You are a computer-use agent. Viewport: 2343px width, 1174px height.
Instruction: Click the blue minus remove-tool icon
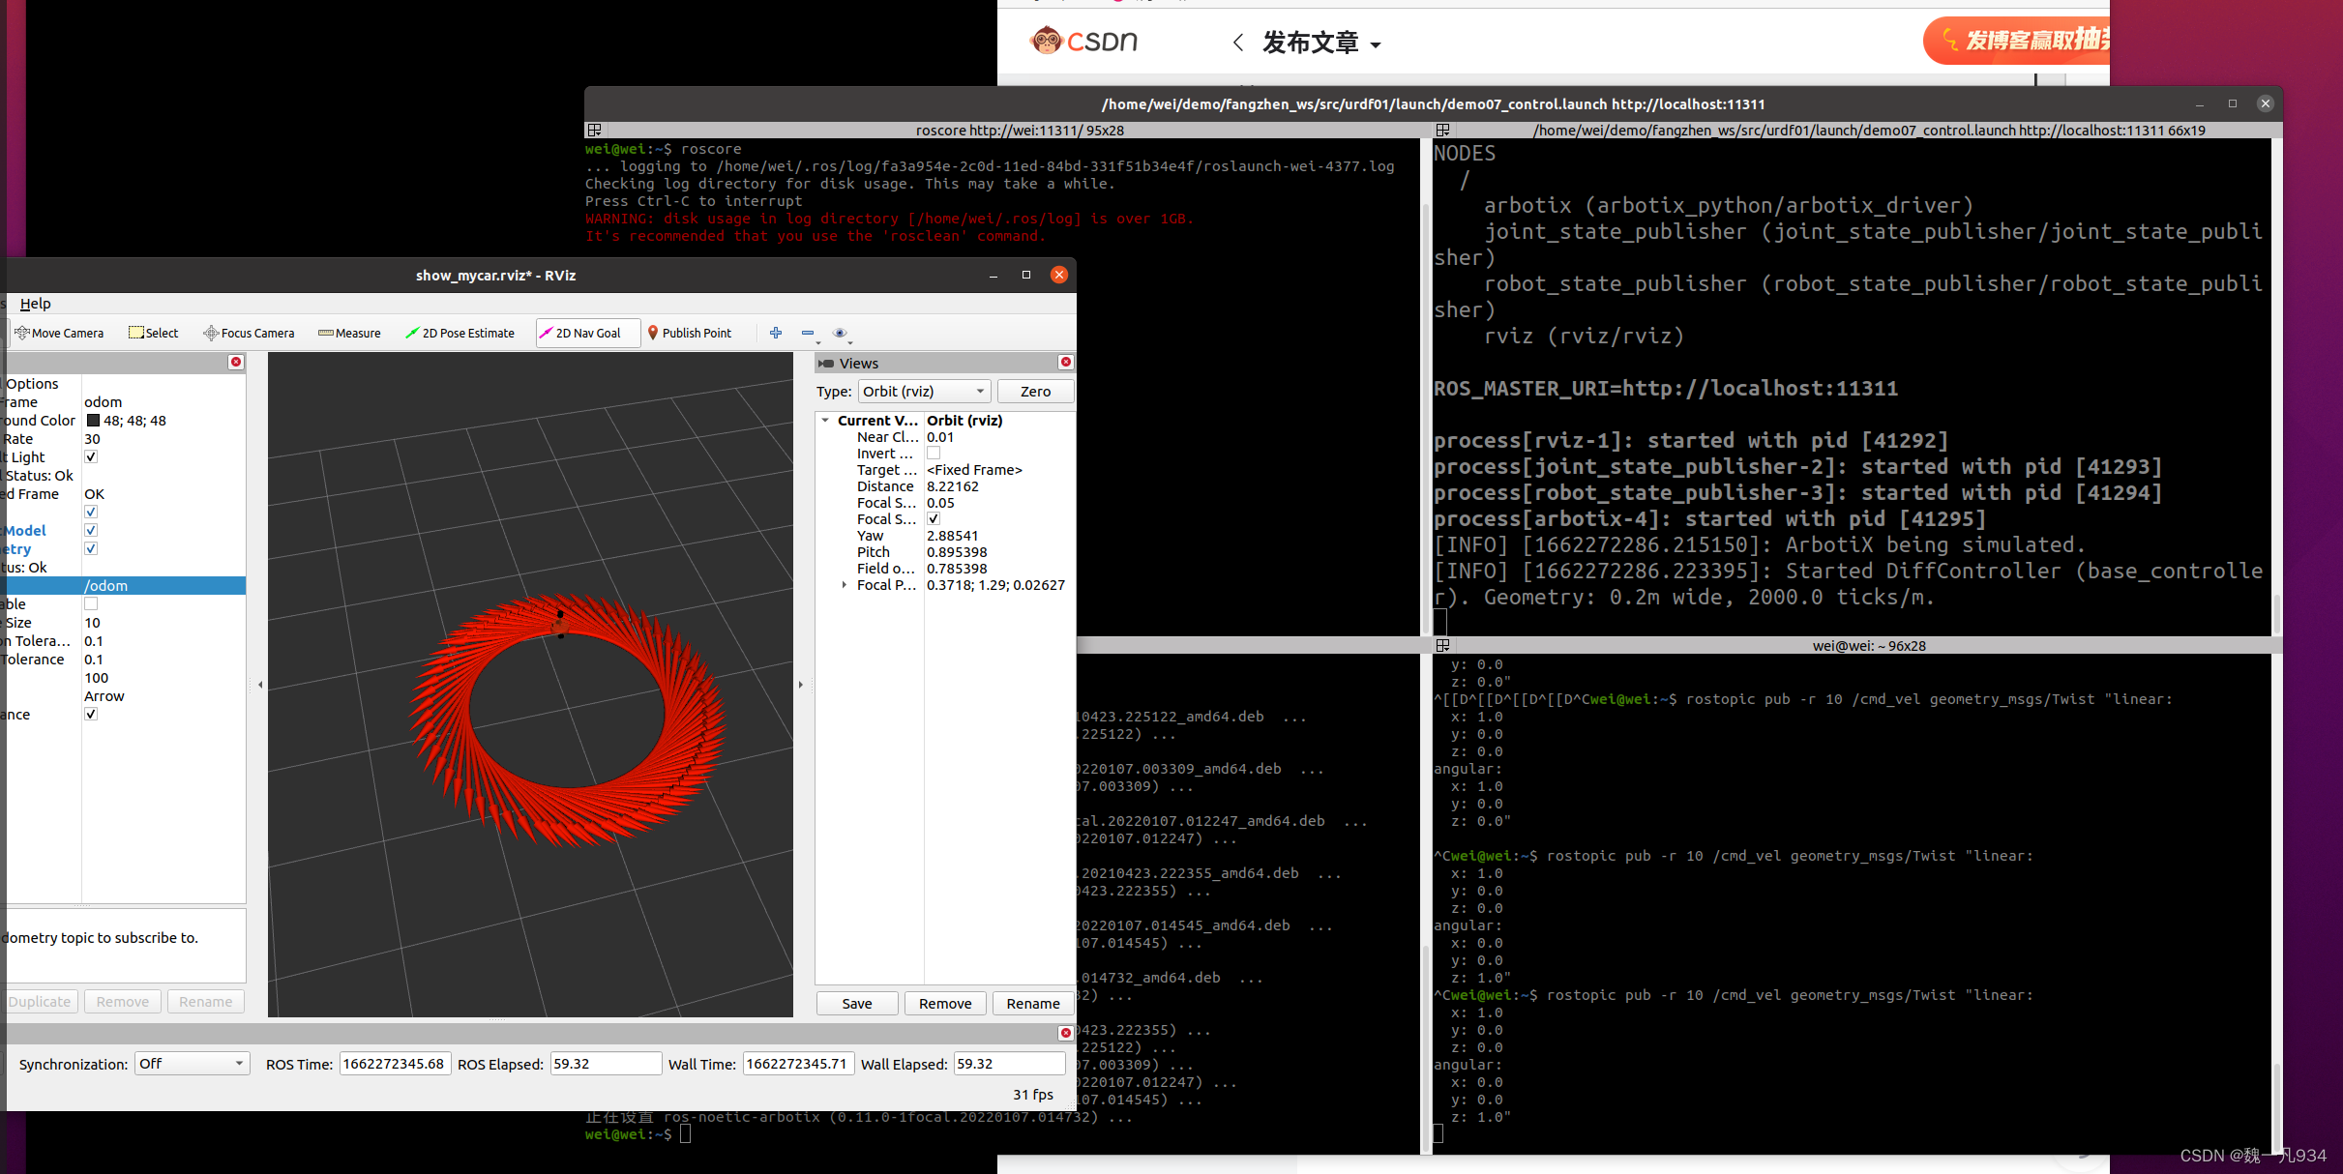[807, 333]
